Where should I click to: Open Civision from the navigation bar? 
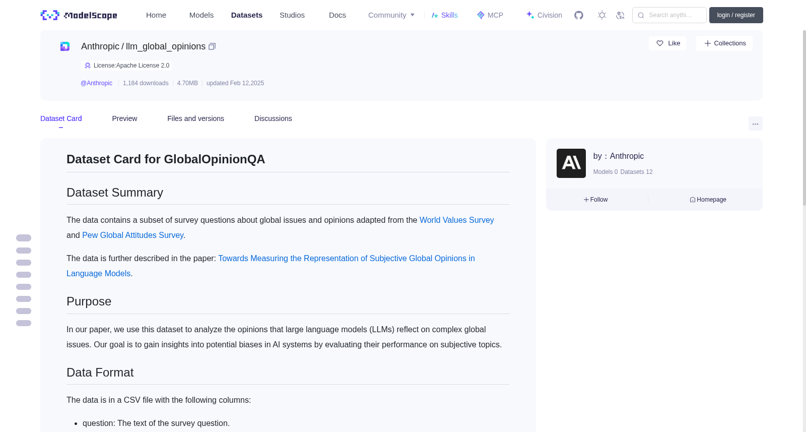point(544,15)
